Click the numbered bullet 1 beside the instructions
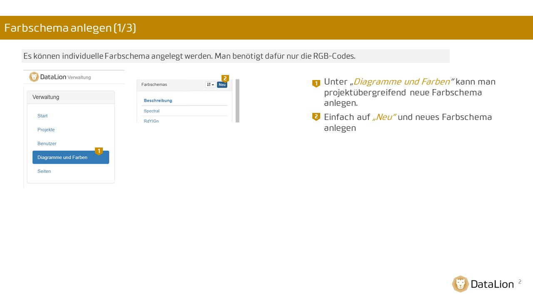The height and width of the screenshot is (300, 533). [x=316, y=83]
